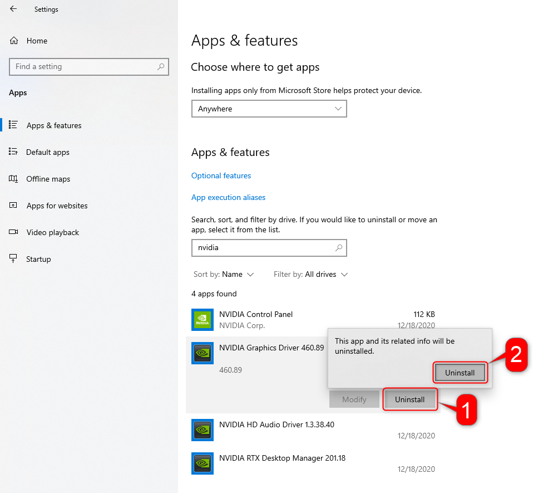The height and width of the screenshot is (493, 543).
Task: Open the Optional features link
Action: pyautogui.click(x=221, y=176)
